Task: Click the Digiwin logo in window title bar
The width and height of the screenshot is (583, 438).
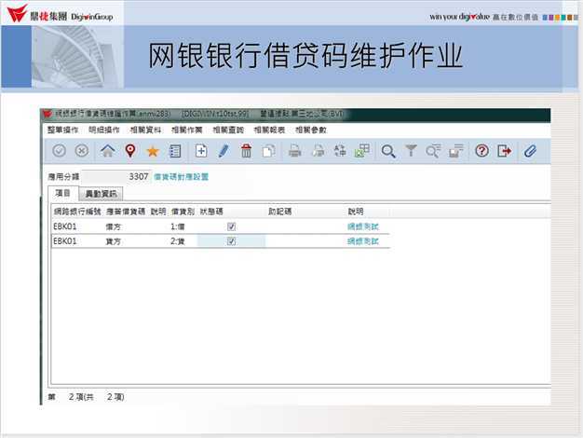Action: [x=47, y=114]
